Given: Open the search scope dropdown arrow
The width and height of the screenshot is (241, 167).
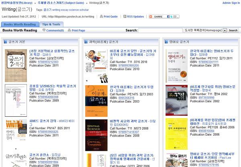Looking at the screenshot, I should 225,30.
